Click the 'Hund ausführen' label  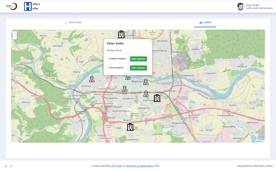[x=116, y=68]
